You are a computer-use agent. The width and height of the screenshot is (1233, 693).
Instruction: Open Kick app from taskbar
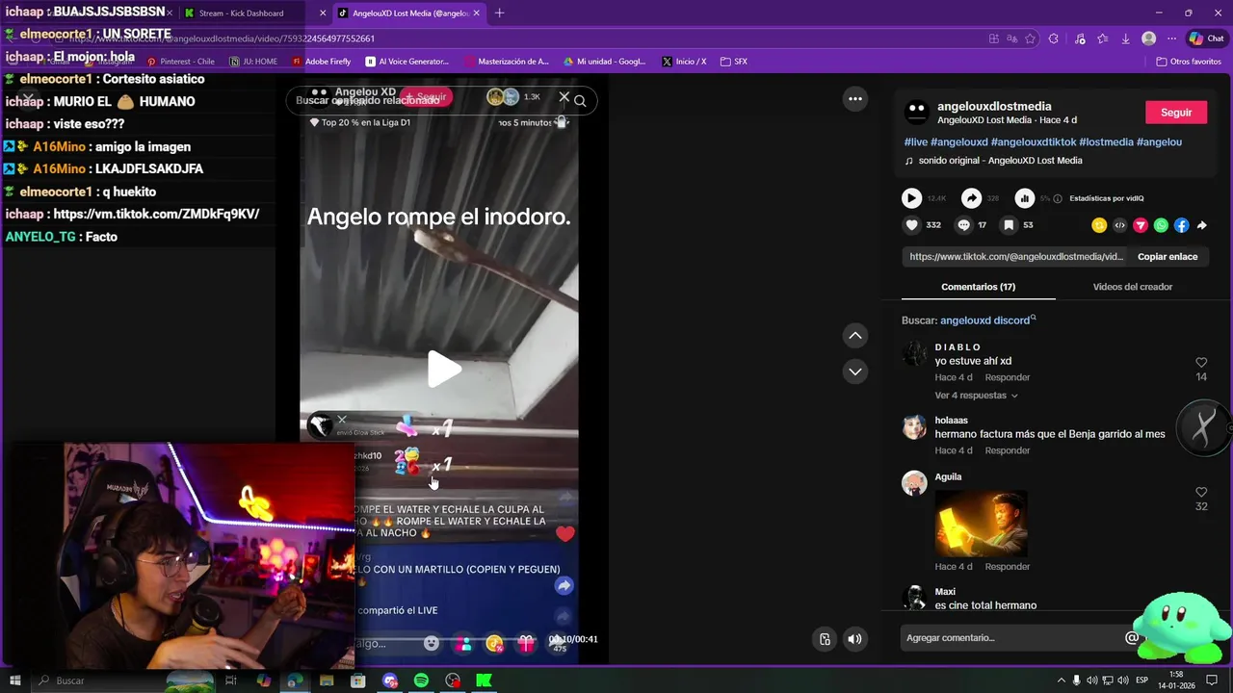[x=484, y=680]
